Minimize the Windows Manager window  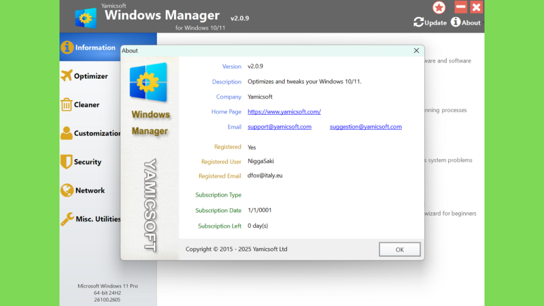[461, 7]
